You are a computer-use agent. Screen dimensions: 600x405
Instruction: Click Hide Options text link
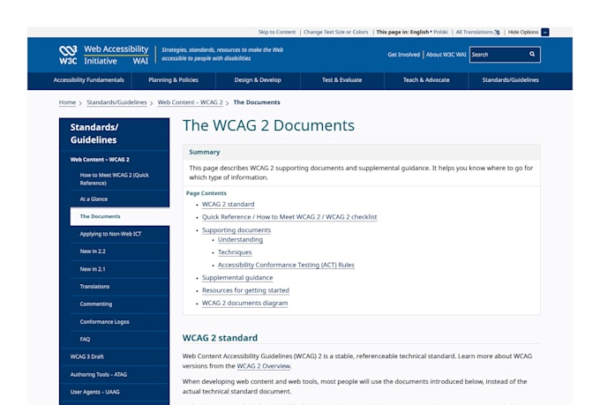[522, 32]
